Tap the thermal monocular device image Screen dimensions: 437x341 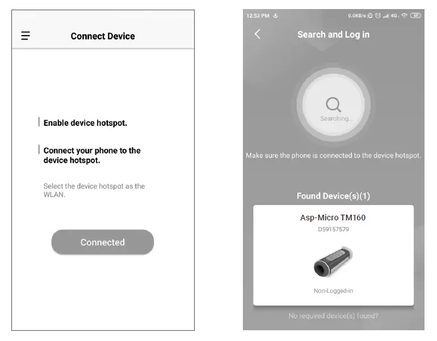pyautogui.click(x=333, y=262)
